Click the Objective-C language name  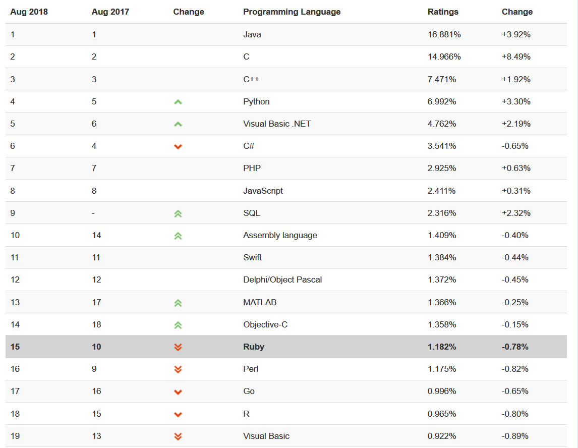coord(265,324)
